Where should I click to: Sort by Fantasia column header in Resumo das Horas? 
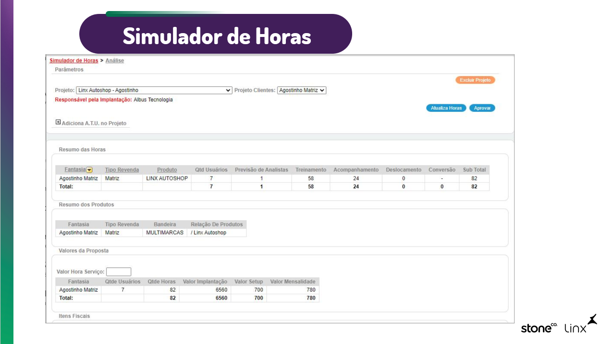point(75,170)
